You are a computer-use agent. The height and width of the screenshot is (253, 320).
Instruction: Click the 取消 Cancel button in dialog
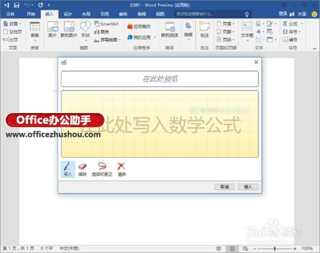point(225,187)
